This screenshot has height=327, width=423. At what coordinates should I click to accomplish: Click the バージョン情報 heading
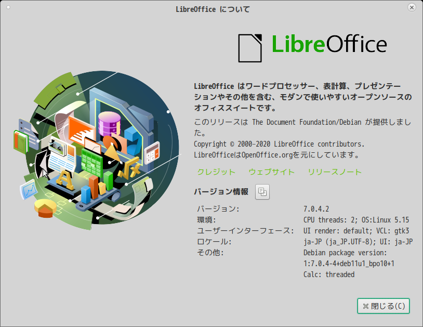tap(221, 191)
